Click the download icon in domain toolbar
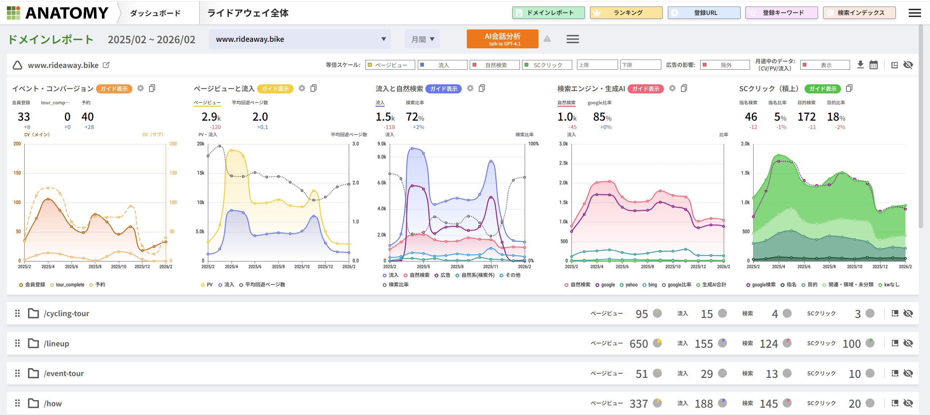The height and width of the screenshot is (415, 930). click(860, 65)
